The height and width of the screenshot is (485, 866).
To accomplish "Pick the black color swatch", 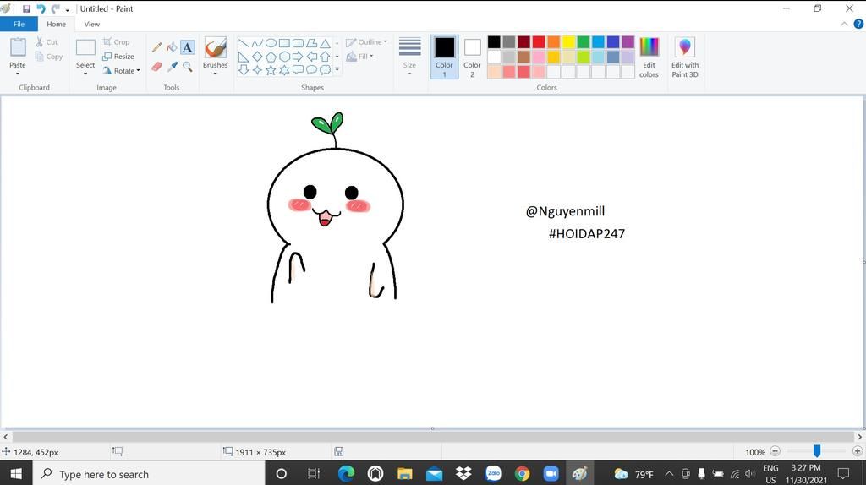I will pyautogui.click(x=494, y=42).
